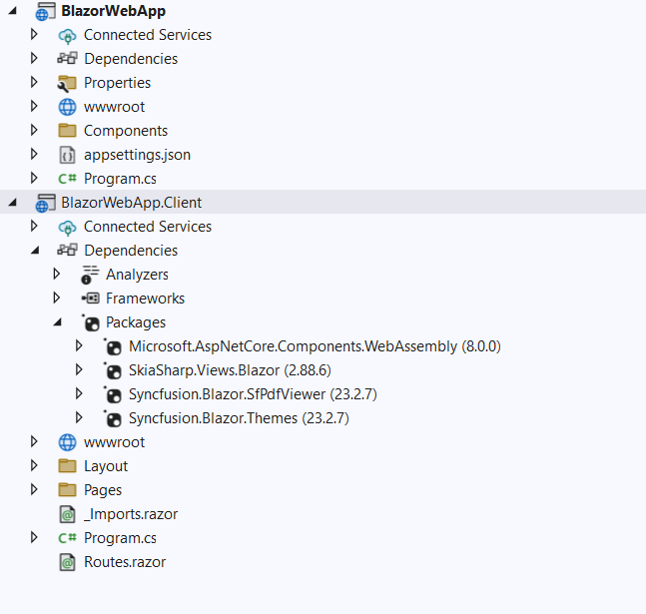Expand Syncfusion.Blazor.SfPdfViewer package
The width and height of the screenshot is (646, 614).
coord(79,393)
